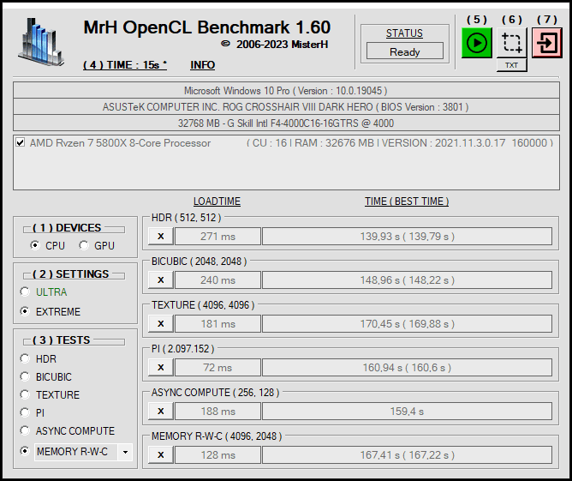The height and width of the screenshot is (481, 572).
Task: Select the ASYNC COMPUTE test radio button
Action: [x=25, y=430]
